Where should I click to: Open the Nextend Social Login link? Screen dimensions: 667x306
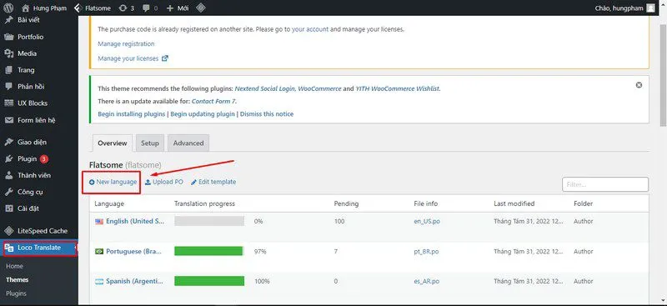(265, 89)
